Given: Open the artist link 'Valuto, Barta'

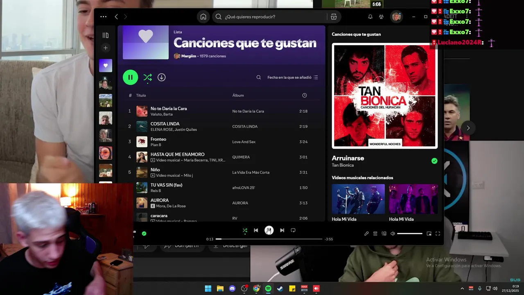Looking at the screenshot, I should 161,114.
